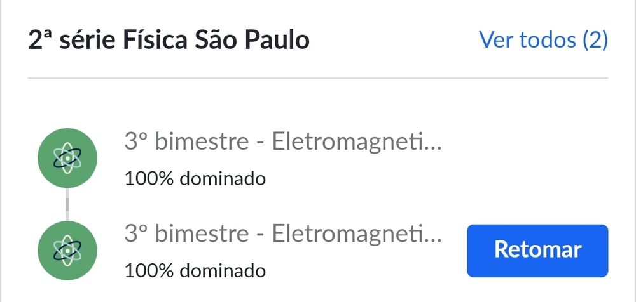Open second 3º bimestre - Eletromagneti… title
Image resolution: width=636 pixels, height=302 pixels.
click(282, 235)
